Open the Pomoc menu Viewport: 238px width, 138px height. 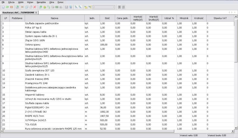tap(61, 2)
